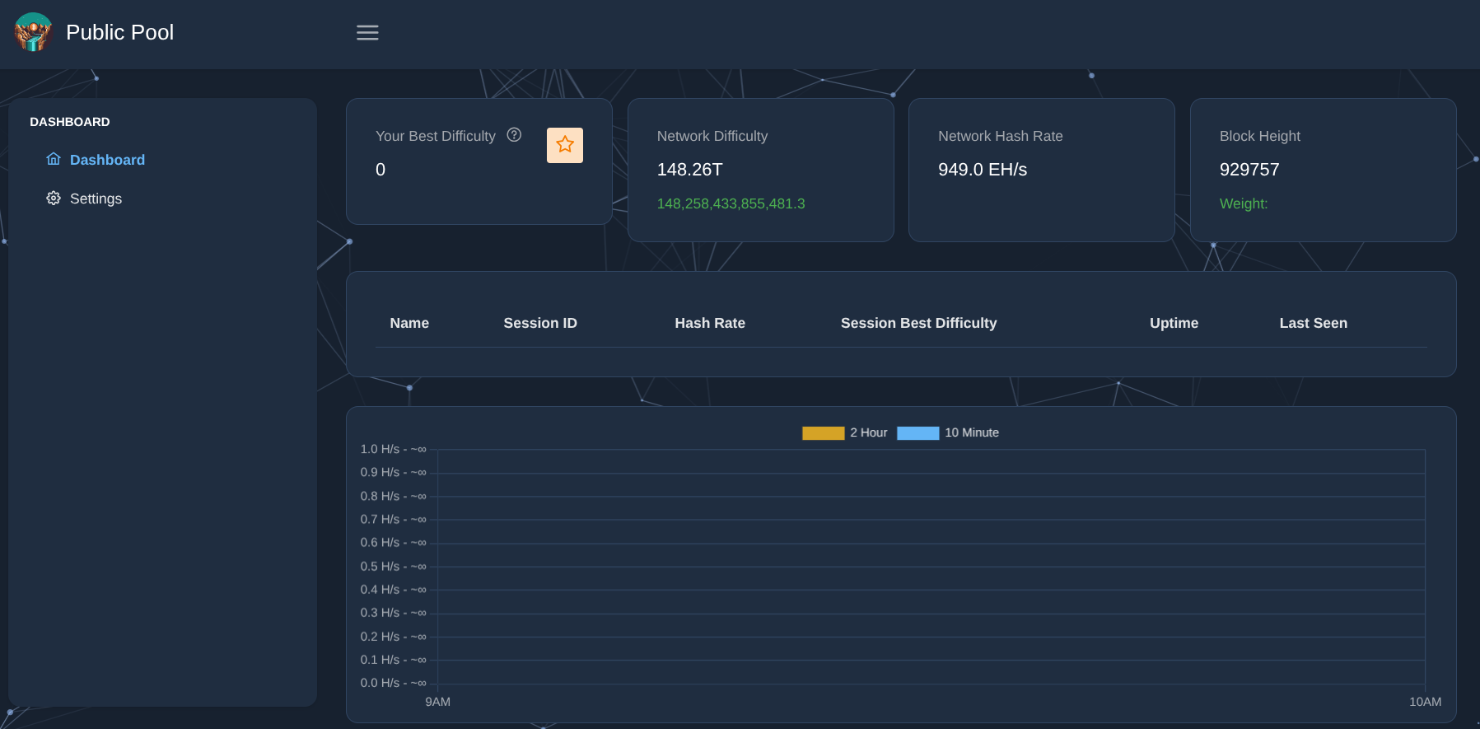Click the Session Best Difficulty column header

coord(918,323)
